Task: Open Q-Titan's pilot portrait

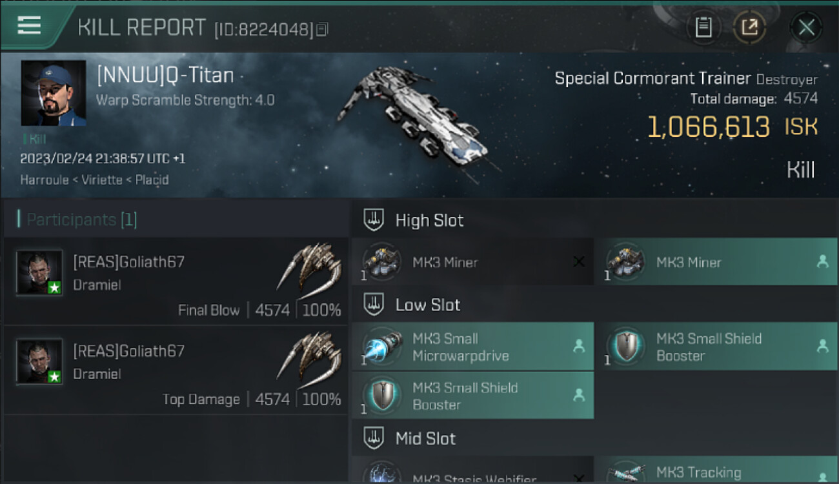Action: click(x=54, y=93)
